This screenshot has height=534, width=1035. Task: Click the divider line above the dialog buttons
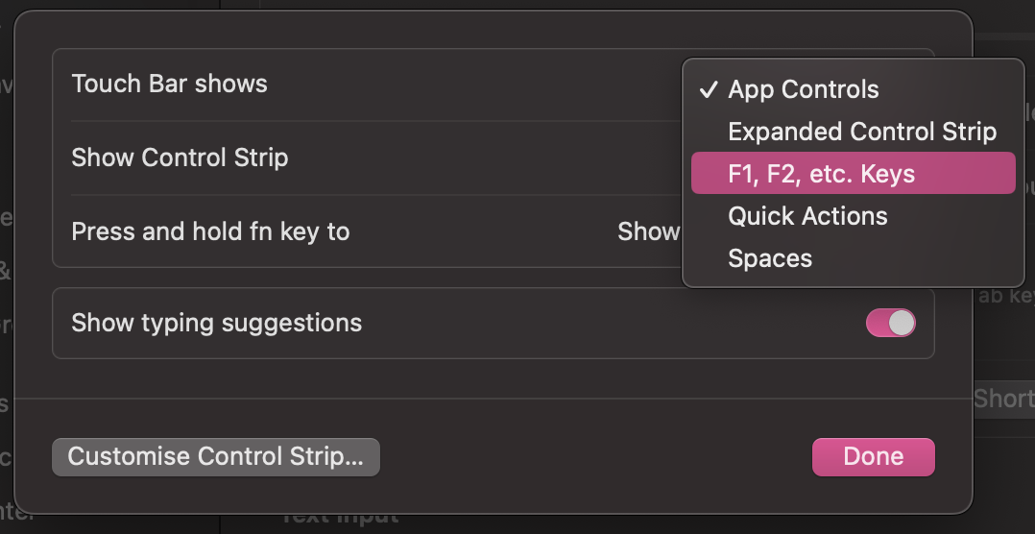pyautogui.click(x=493, y=398)
